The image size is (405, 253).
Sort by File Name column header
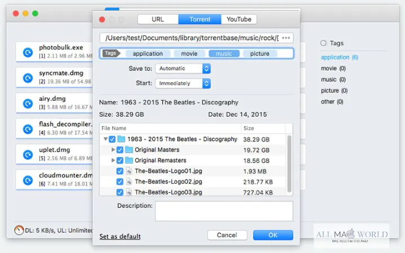click(x=171, y=128)
